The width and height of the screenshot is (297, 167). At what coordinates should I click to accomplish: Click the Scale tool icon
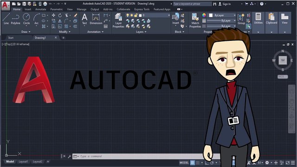pos(60,26)
